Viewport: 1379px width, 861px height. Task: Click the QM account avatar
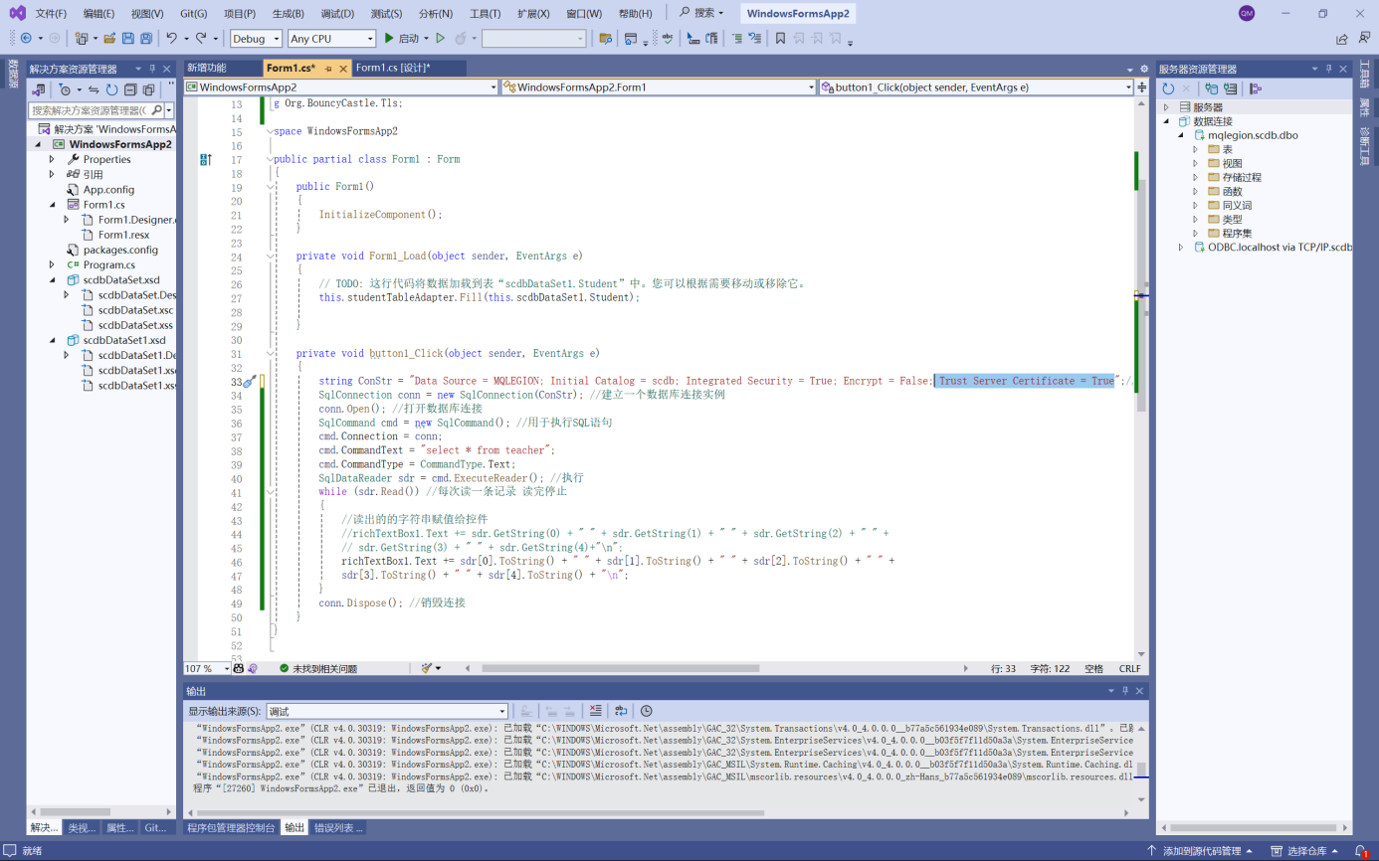click(1247, 13)
